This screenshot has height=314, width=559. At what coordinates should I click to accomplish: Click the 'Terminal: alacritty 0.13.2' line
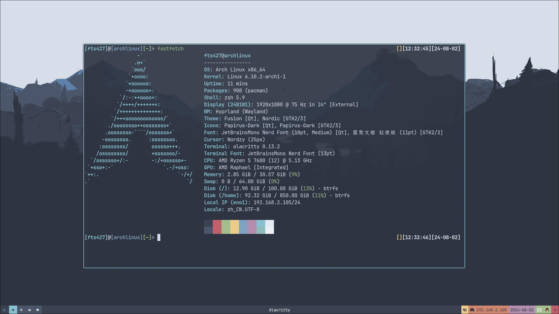point(242,147)
